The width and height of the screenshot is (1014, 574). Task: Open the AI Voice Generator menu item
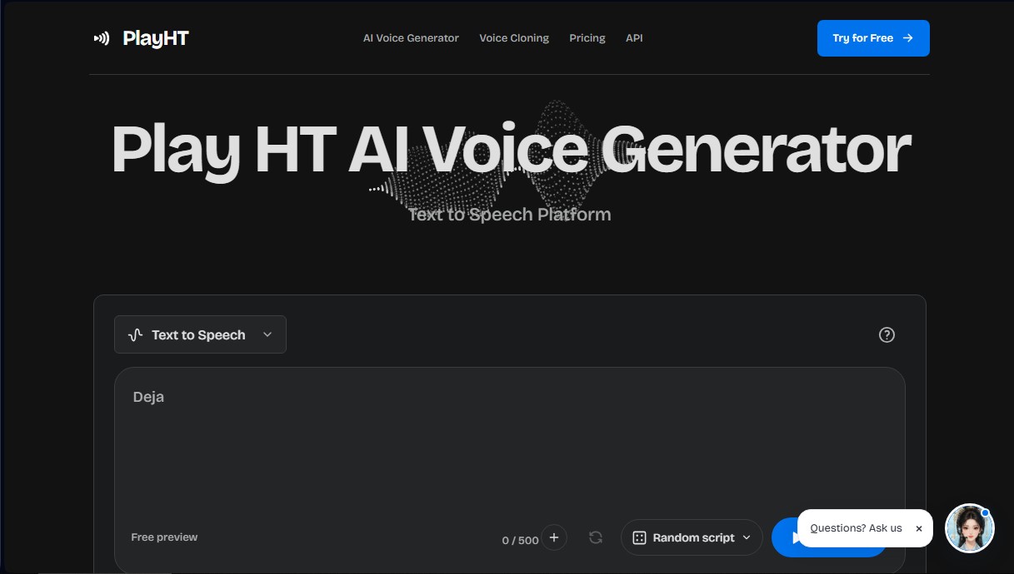pyautogui.click(x=411, y=38)
